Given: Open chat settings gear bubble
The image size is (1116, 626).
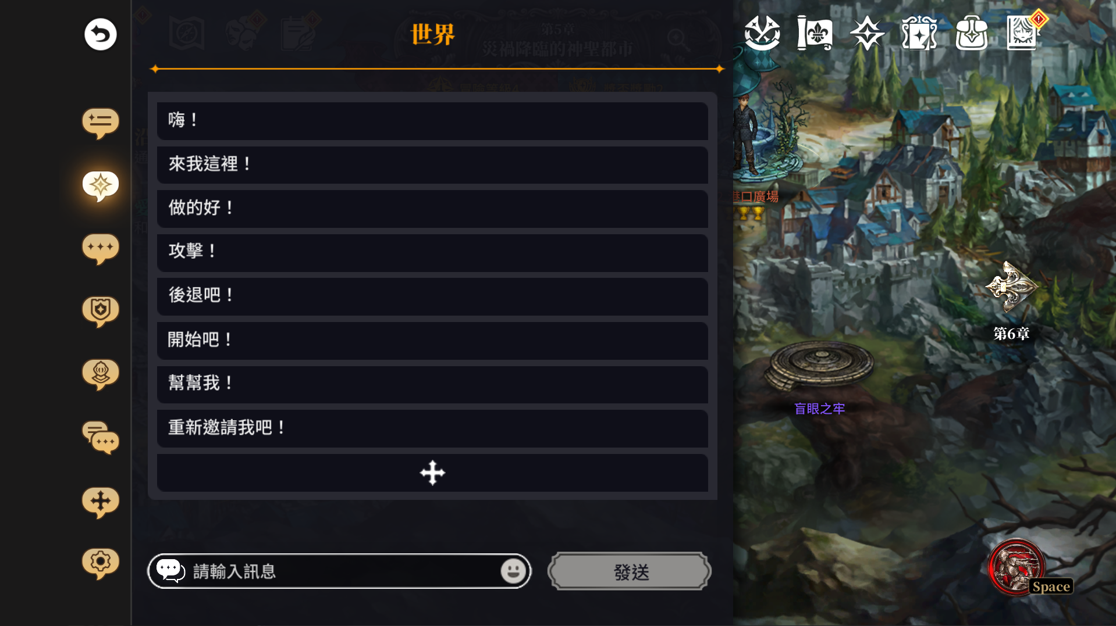Looking at the screenshot, I should 101,563.
